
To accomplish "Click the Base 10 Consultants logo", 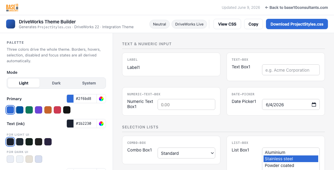I will pos(12,8).
